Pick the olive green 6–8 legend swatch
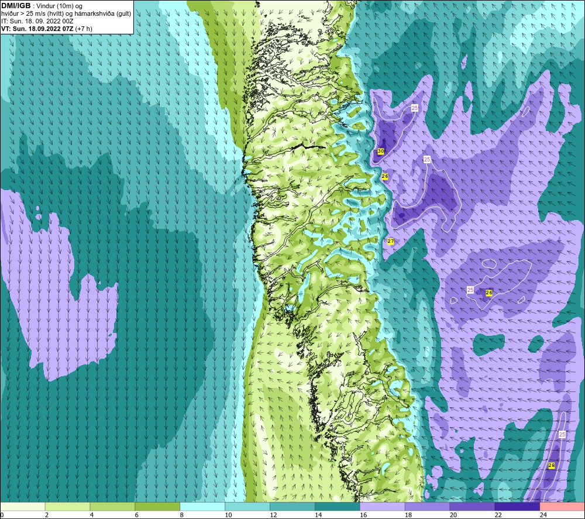Viewport: 585px width, 519px height. [x=157, y=507]
